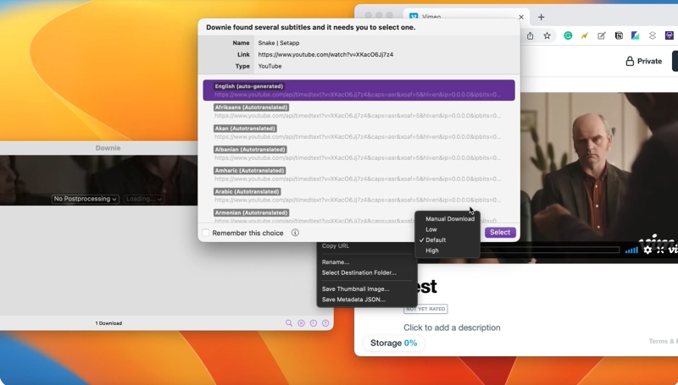Switch to the Vimeo browser tab
The width and height of the screenshot is (678, 385).
[466, 17]
